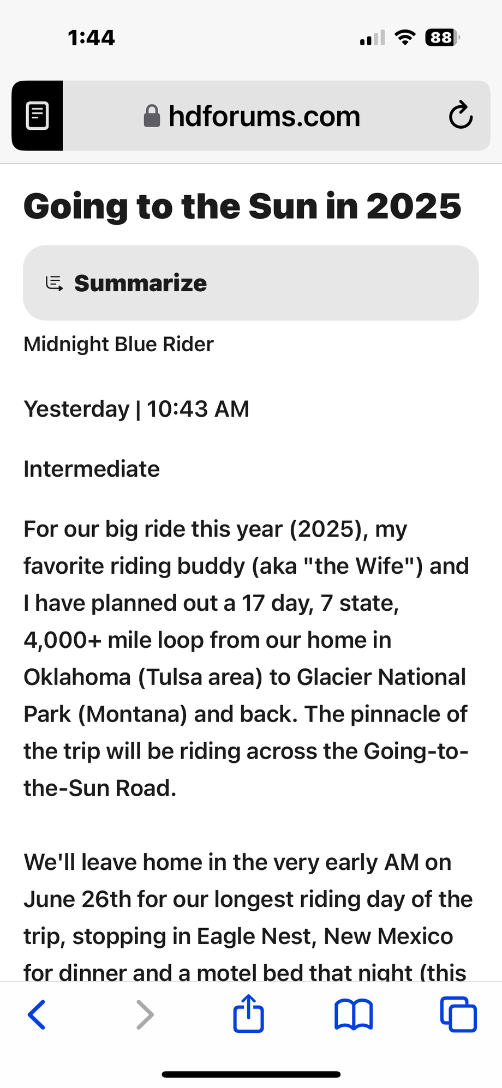Tap the Summarize button
The width and height of the screenshot is (502, 1088).
pyautogui.click(x=250, y=283)
